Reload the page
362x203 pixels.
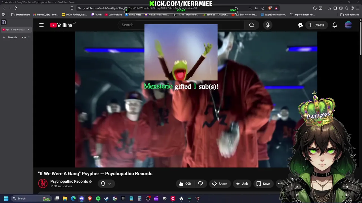16,8
